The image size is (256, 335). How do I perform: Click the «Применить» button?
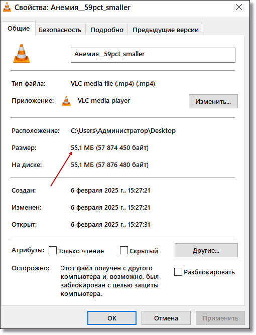click(220, 318)
